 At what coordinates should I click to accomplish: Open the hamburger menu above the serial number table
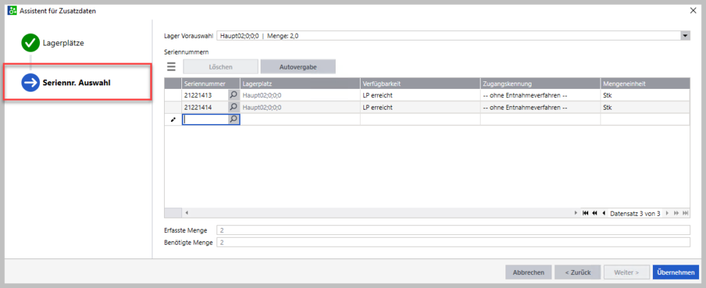pos(172,67)
